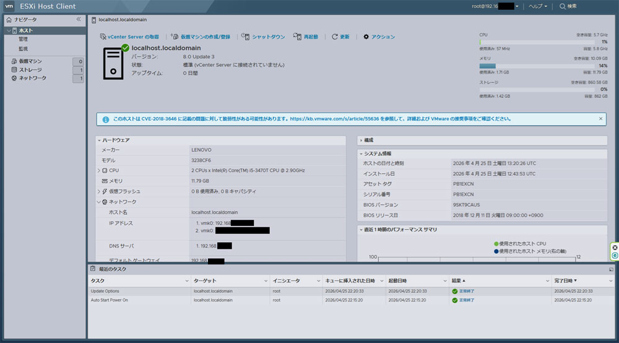Open the root user account dropdown
Viewport: 619px width, 343px height.
pyautogui.click(x=495, y=6)
